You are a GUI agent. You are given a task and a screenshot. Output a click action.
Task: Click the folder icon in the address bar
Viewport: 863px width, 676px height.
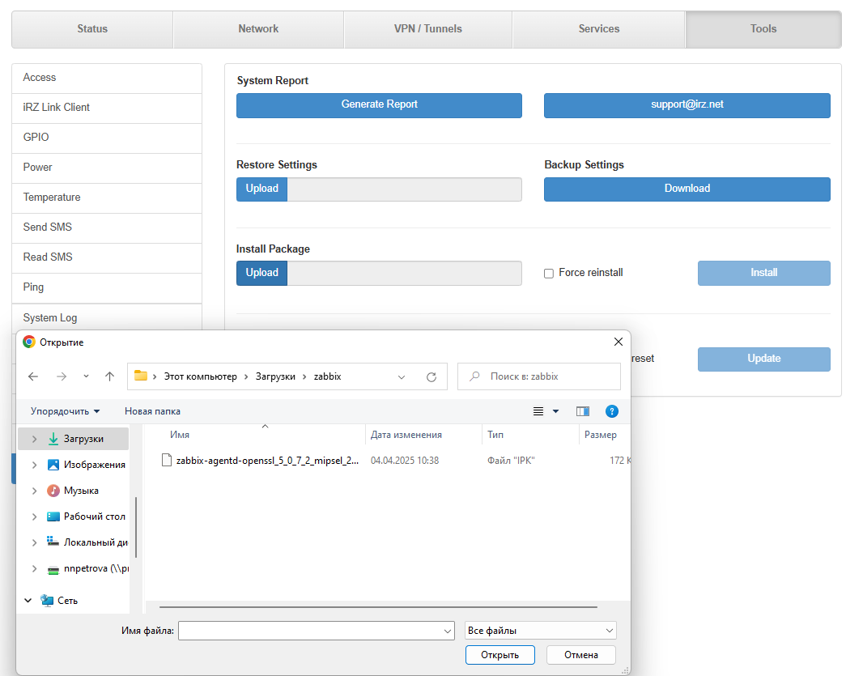pyautogui.click(x=142, y=376)
